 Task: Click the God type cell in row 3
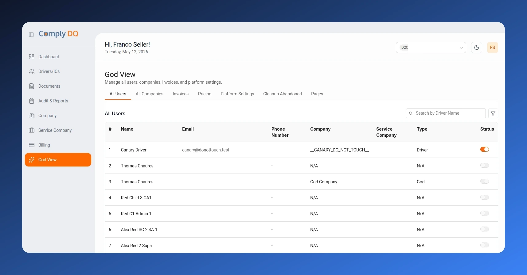click(x=421, y=182)
